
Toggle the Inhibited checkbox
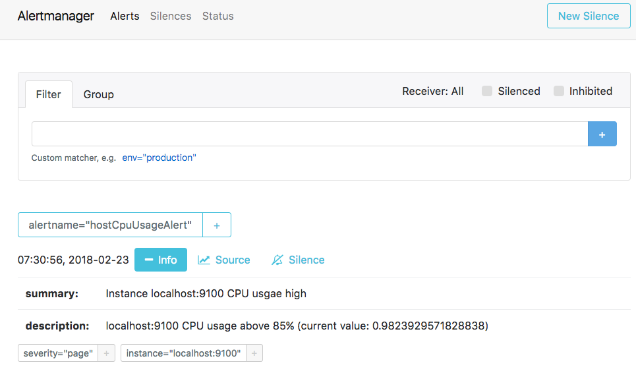[559, 91]
